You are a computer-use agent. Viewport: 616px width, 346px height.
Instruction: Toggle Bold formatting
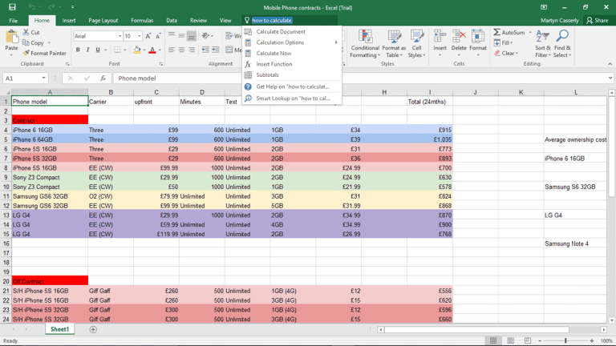point(78,50)
